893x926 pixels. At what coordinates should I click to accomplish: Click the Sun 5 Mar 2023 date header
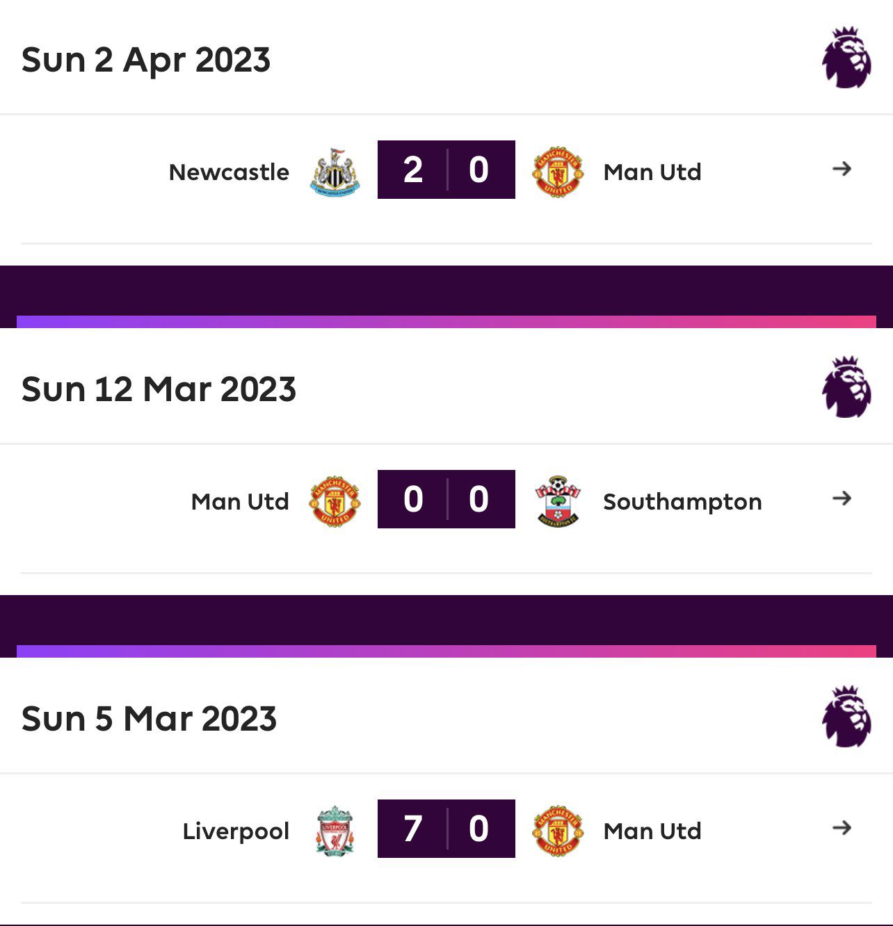149,718
